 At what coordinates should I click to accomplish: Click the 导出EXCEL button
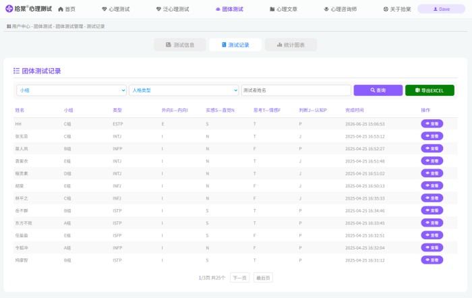430,90
